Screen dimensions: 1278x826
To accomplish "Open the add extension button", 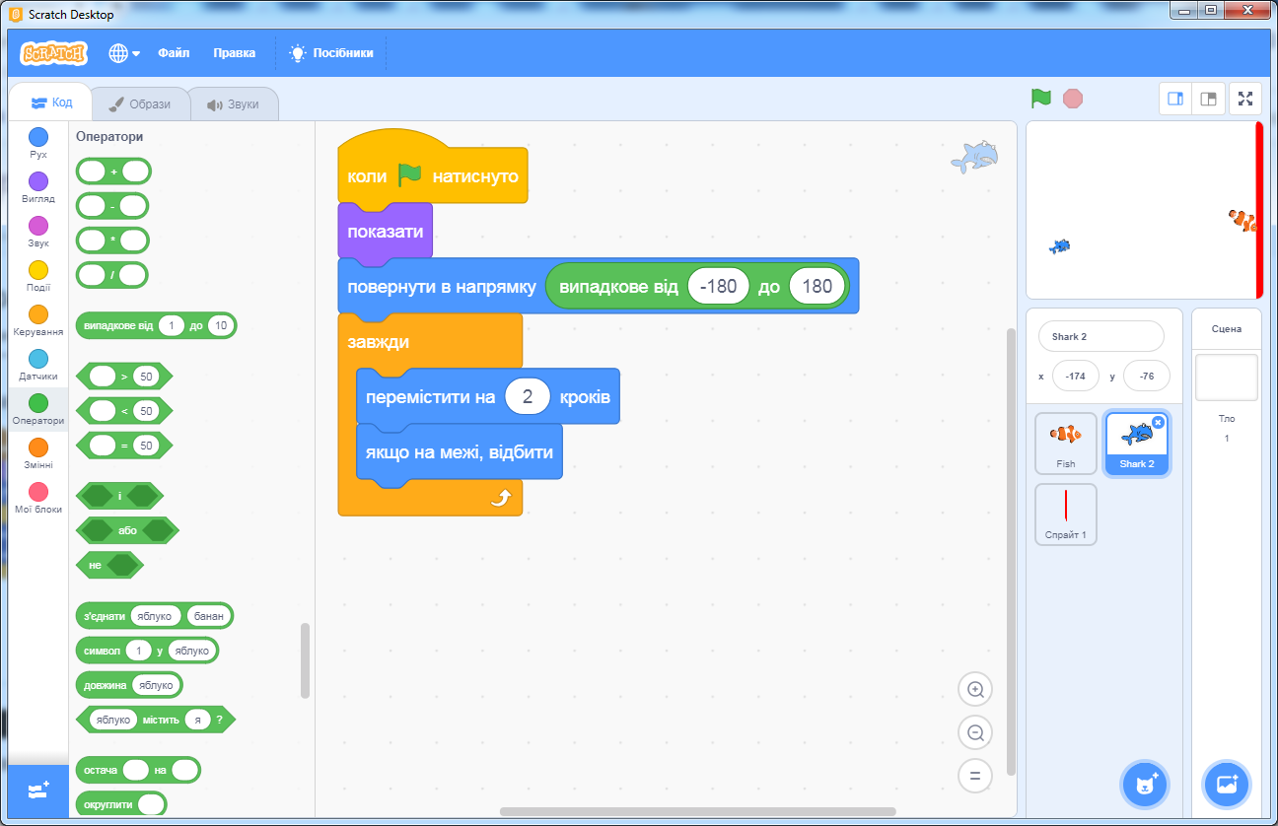I will click(38, 791).
